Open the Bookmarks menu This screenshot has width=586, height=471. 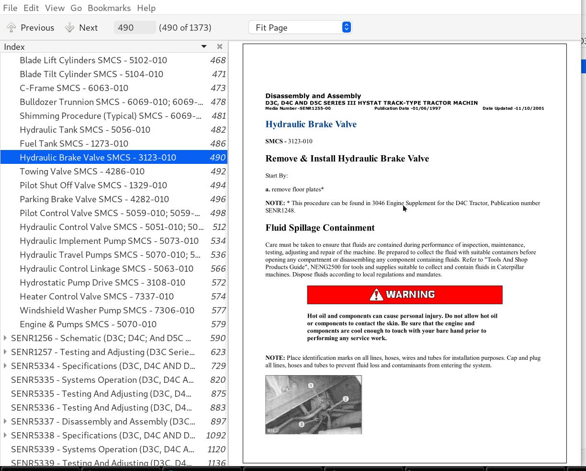[x=109, y=8]
